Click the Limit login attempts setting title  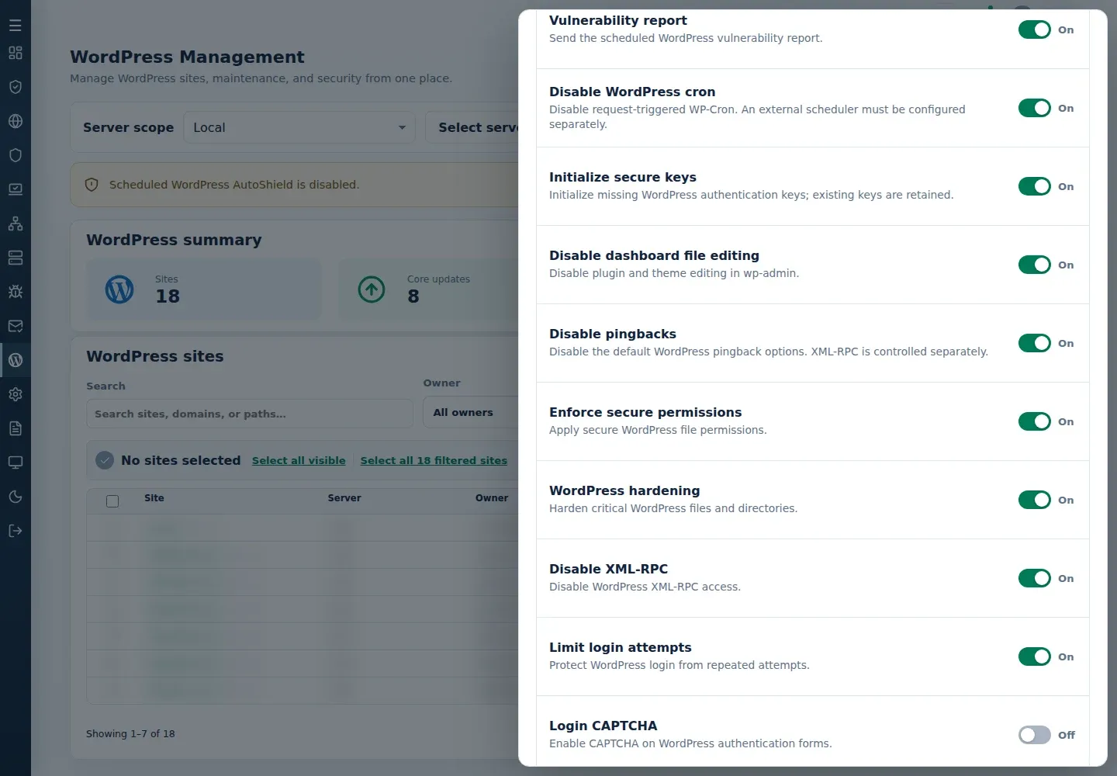pos(620,647)
